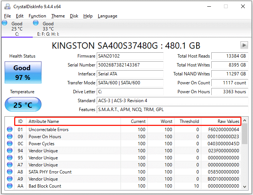Select the Uncorrectable Errors attribute name
The image size is (253, 195).
click(49, 130)
